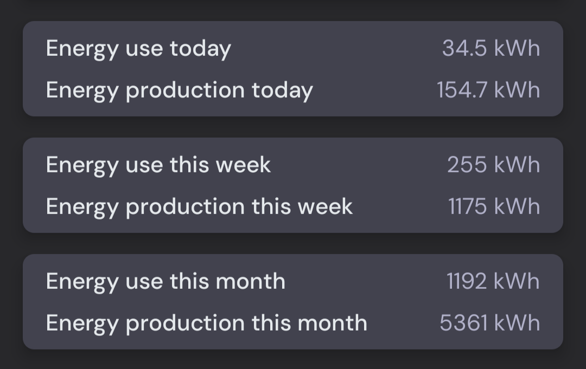Tap the 5361 kWh monthly production value

point(489,323)
